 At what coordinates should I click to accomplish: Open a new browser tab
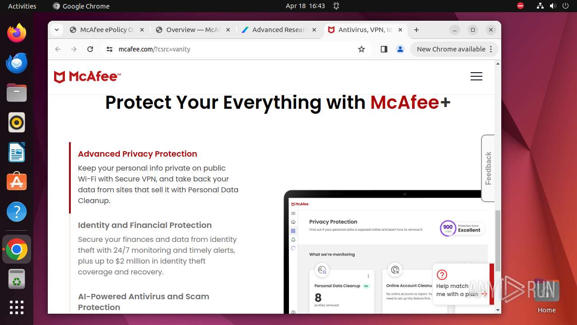417,30
